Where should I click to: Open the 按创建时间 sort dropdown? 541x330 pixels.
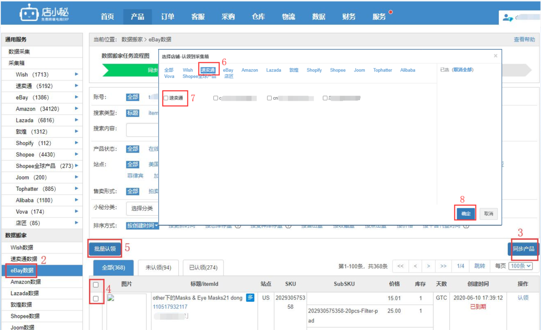tap(142, 226)
